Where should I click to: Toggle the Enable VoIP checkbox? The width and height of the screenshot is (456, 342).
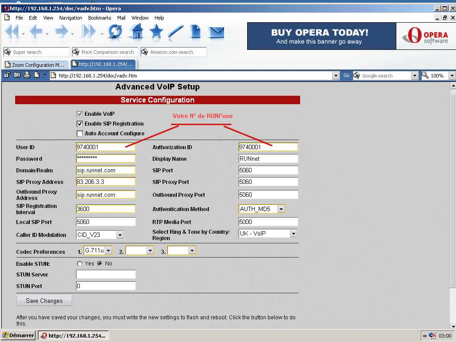point(80,114)
